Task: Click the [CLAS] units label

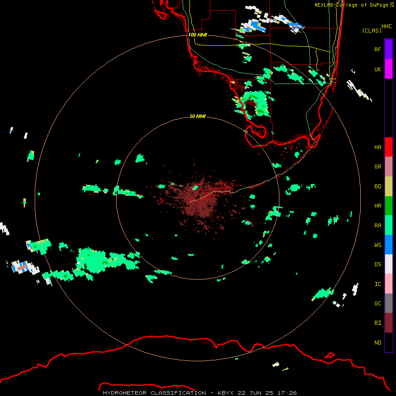Action: coord(372,30)
